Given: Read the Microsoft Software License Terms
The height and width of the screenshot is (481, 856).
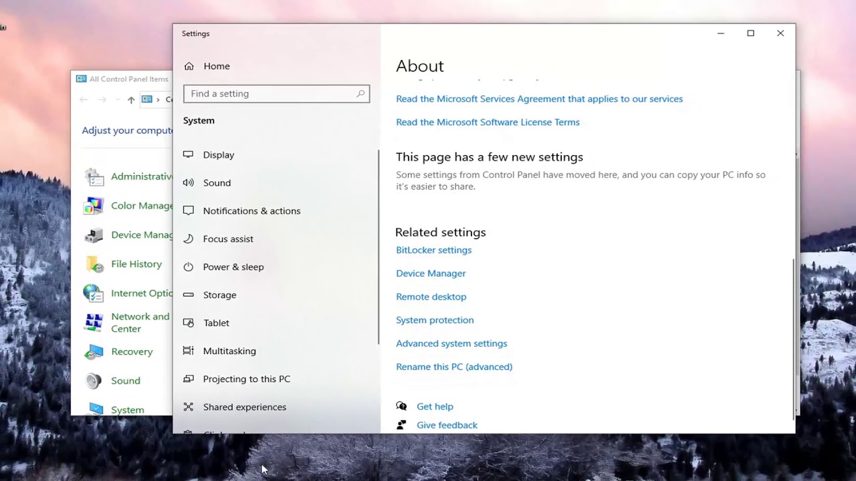Looking at the screenshot, I should tap(488, 122).
